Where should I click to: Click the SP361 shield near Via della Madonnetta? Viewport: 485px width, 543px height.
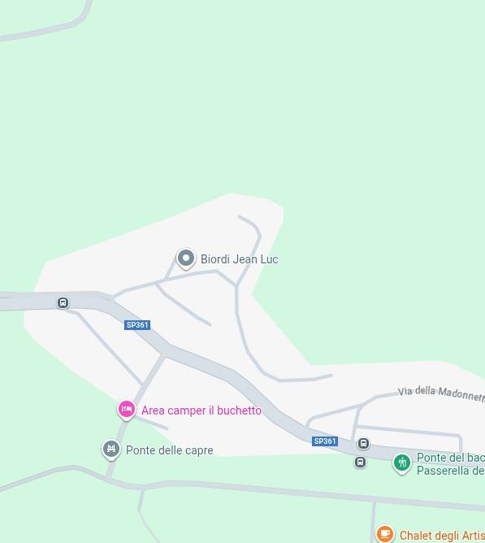325,441
